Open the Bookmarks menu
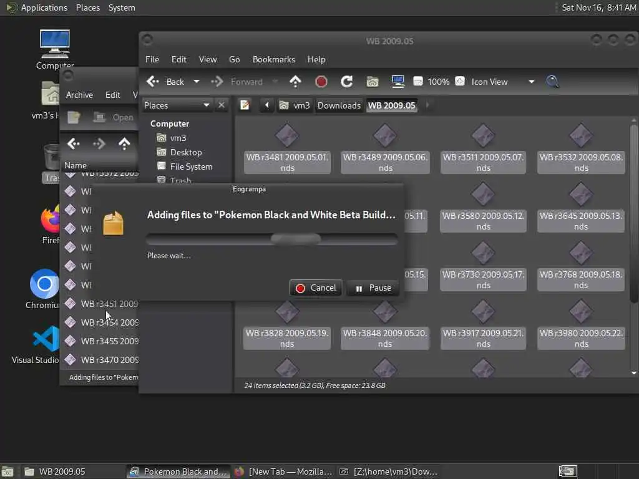This screenshot has height=479, width=639. (x=274, y=59)
